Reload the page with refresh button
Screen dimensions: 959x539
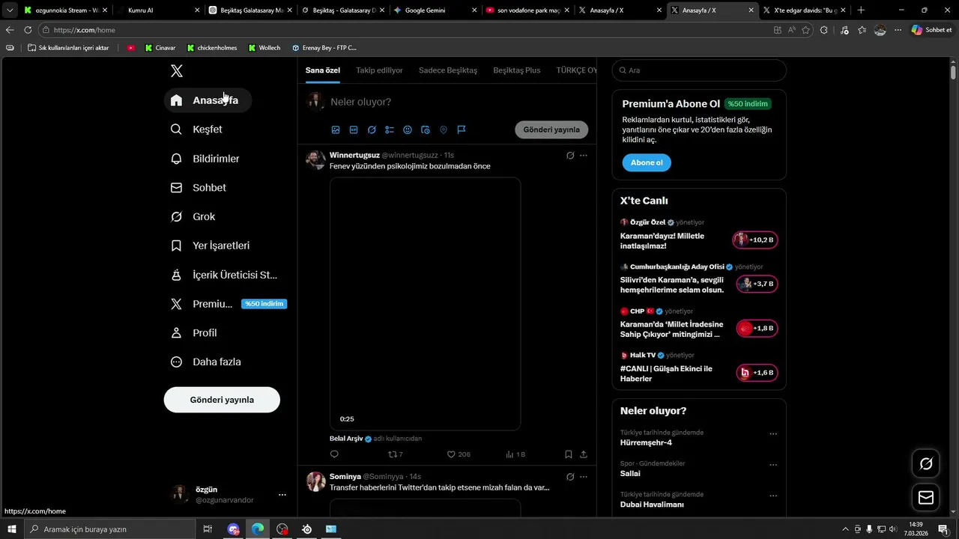28,30
